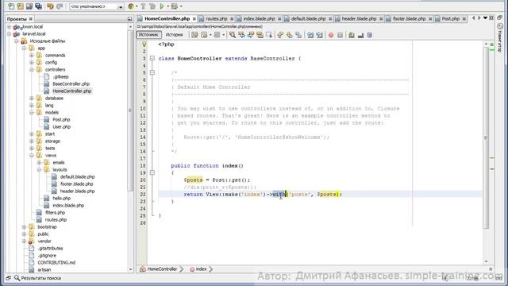Toggle Bookmark icon in editor toolbar

point(298,35)
